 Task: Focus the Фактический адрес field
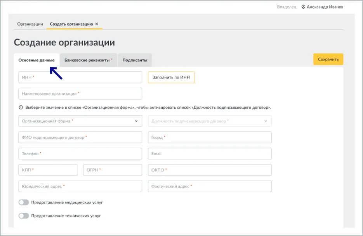(x=210, y=186)
